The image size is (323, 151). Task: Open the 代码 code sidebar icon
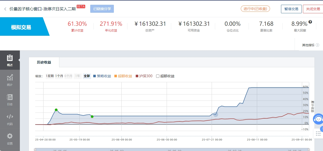coord(10,119)
